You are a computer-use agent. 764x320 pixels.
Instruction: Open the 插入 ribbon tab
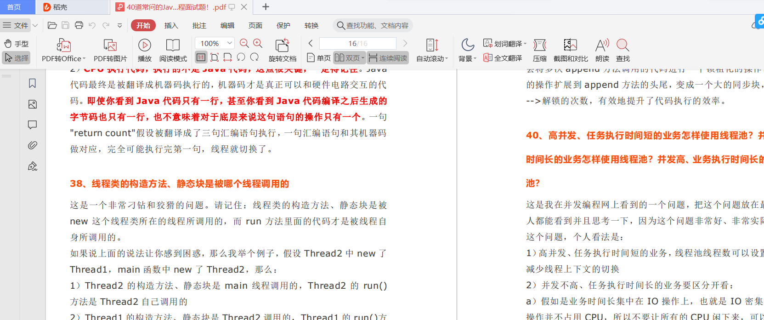[171, 25]
